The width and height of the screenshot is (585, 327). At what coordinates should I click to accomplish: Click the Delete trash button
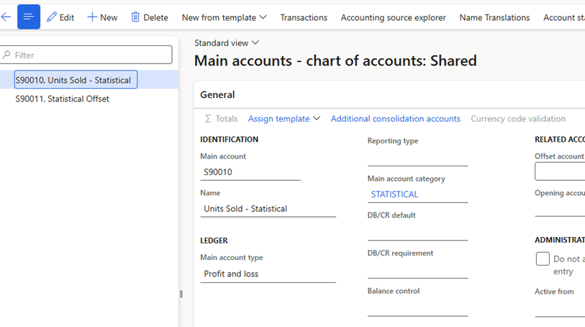point(150,17)
